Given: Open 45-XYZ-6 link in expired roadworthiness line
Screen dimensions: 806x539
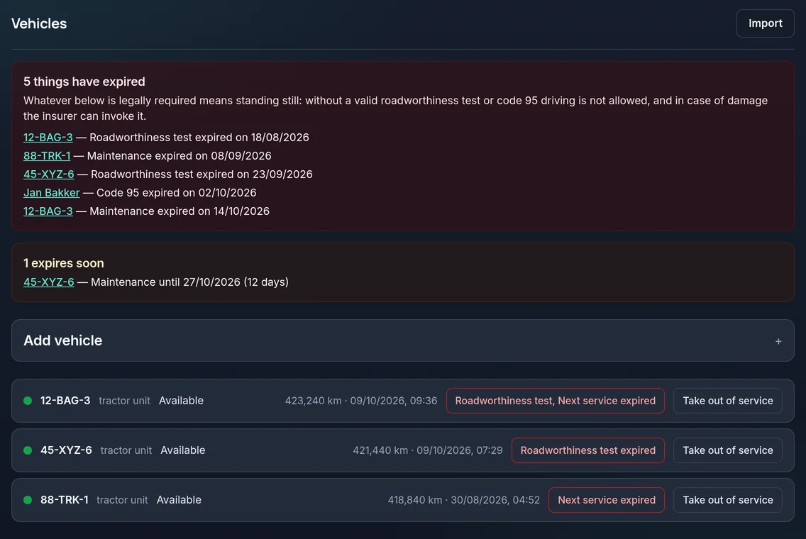Looking at the screenshot, I should click(x=48, y=174).
